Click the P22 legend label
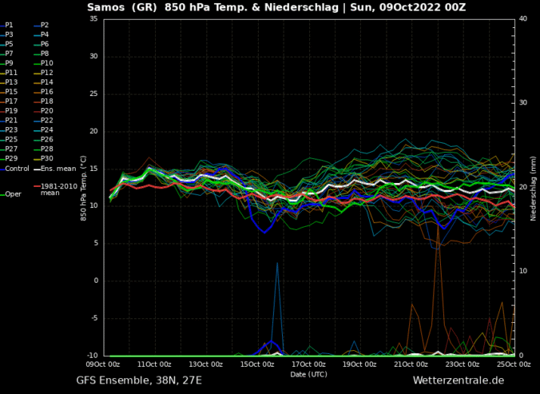This screenshot has height=394, width=540. 46,120
